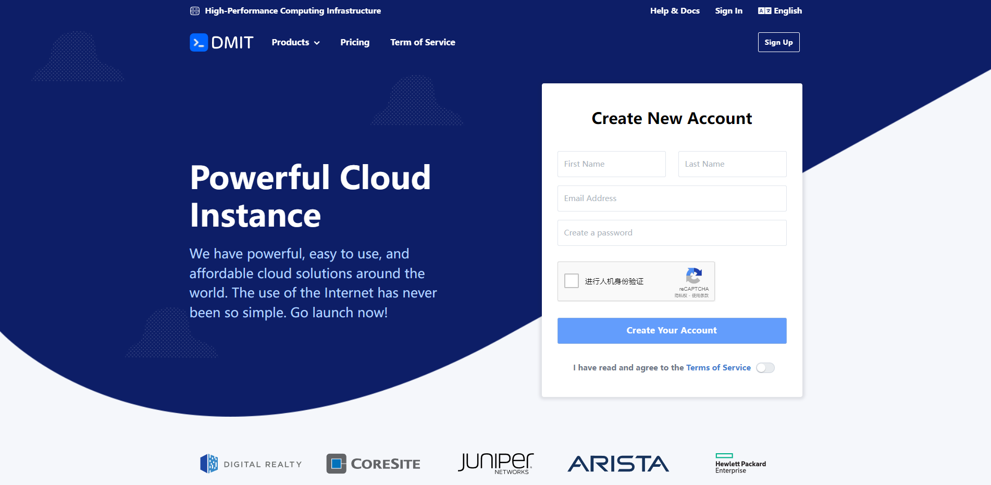
Task: Click the Arista logo
Action: tap(618, 463)
